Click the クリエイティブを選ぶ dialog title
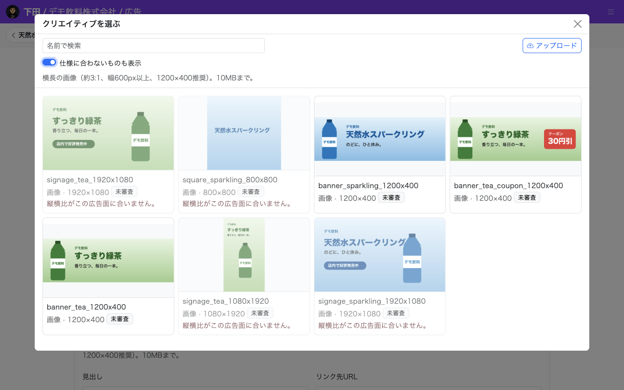The height and width of the screenshot is (390, 624). [81, 24]
